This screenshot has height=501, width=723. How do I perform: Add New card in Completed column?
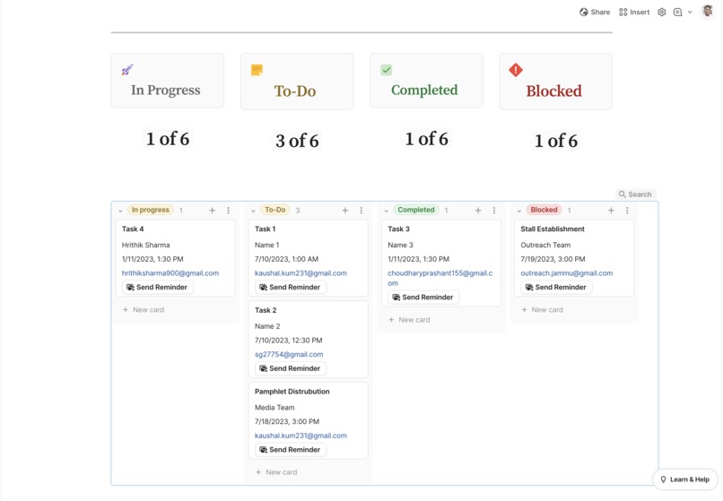[x=409, y=319]
